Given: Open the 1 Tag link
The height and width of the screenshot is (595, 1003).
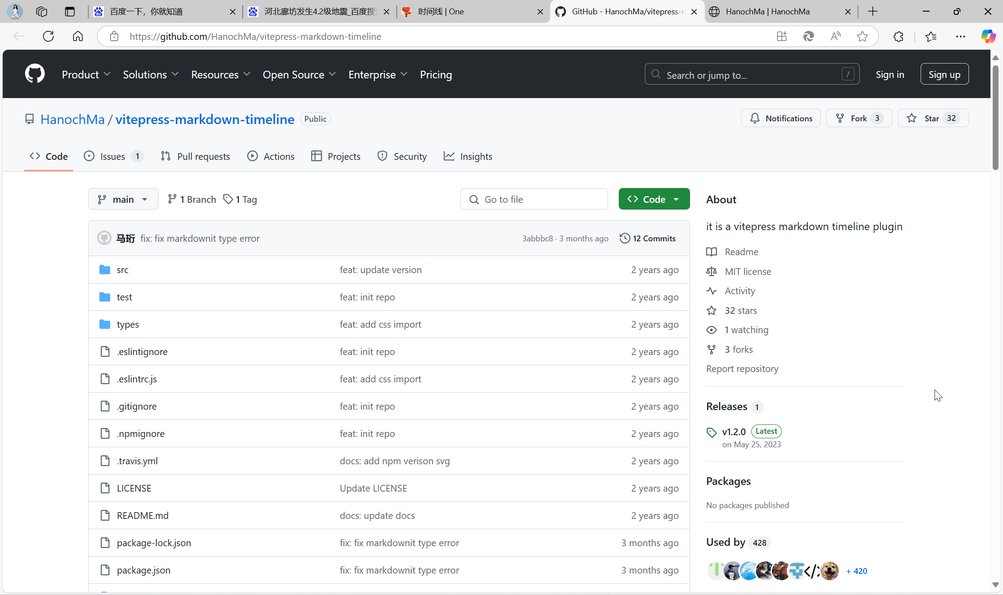Looking at the screenshot, I should [240, 199].
